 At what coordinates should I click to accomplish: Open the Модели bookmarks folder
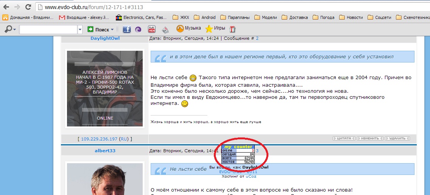266,17
